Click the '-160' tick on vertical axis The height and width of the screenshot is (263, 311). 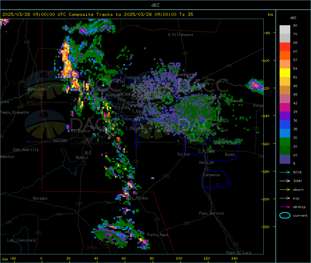point(266,144)
